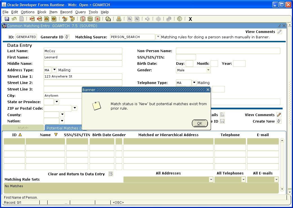Expand the All E-mails dropdown
Screen dimensions: 293x208
(276, 180)
